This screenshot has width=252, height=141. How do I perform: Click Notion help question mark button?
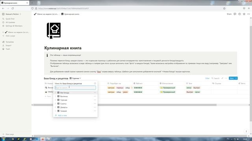point(246,132)
